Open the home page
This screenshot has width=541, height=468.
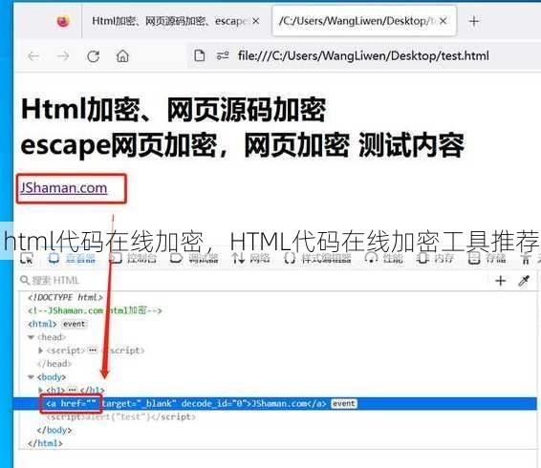pyautogui.click(x=122, y=55)
